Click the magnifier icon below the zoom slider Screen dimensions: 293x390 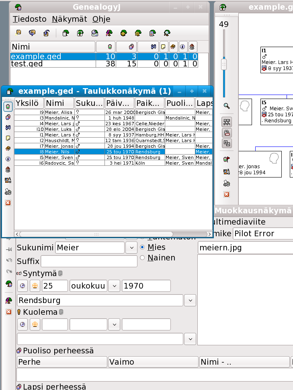coord(227,106)
